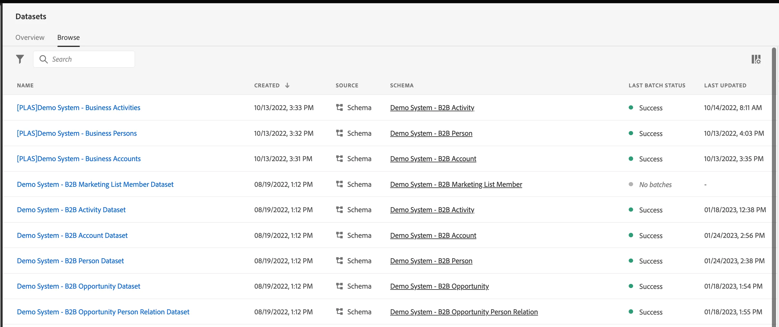The height and width of the screenshot is (327, 779).
Task: Click schema icon in Marketing List Member Dataset row
Action: pyautogui.click(x=339, y=184)
